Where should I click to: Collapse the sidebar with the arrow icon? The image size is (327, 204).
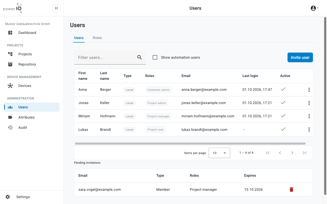(56, 8)
